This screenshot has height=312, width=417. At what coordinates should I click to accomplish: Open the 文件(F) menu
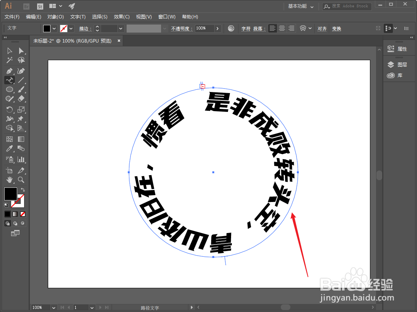pos(12,17)
